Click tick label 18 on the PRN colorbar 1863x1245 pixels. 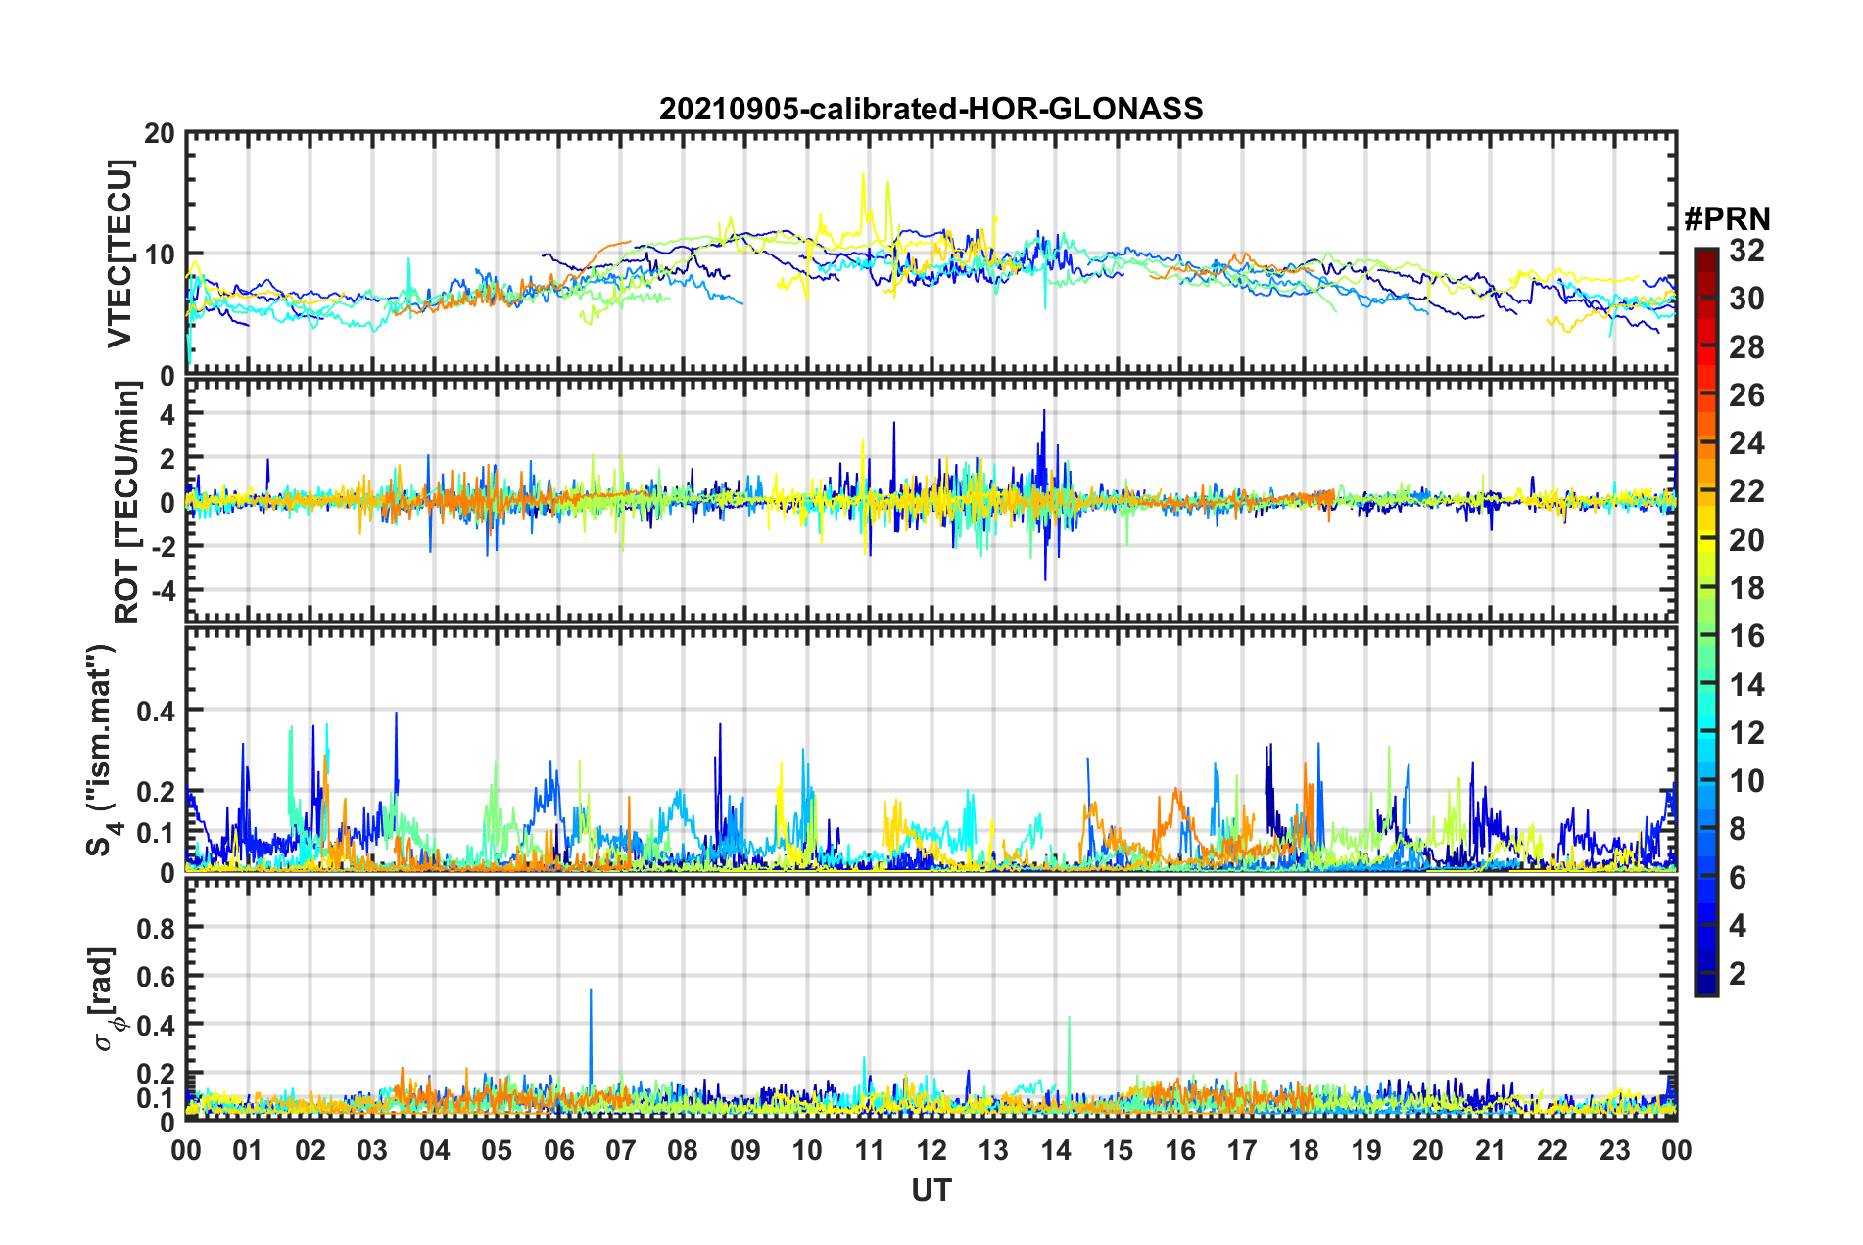(1746, 588)
